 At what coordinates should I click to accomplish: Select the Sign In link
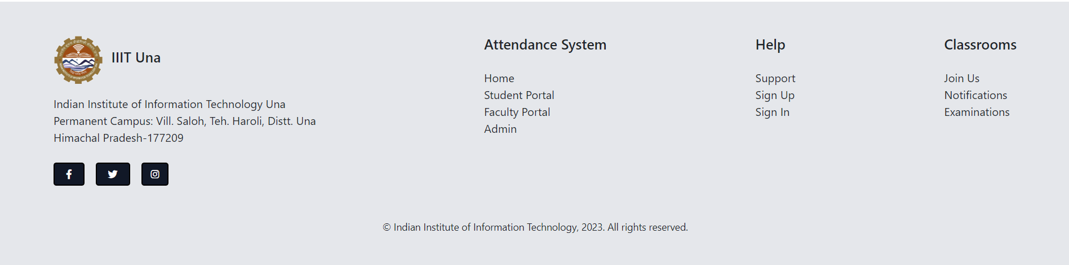[773, 112]
